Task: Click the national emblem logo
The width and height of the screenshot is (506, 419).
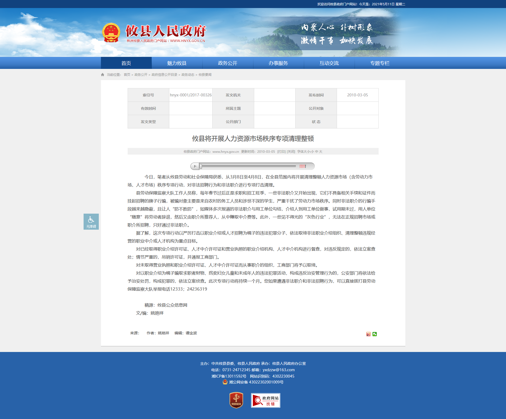Action: pos(111,33)
